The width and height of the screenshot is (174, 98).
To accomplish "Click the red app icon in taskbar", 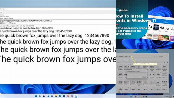I will pos(68,96).
